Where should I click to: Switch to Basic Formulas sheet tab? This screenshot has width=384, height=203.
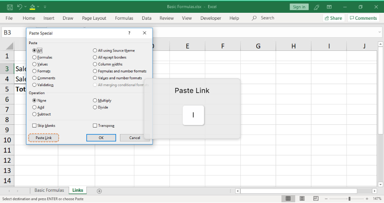coord(49,190)
